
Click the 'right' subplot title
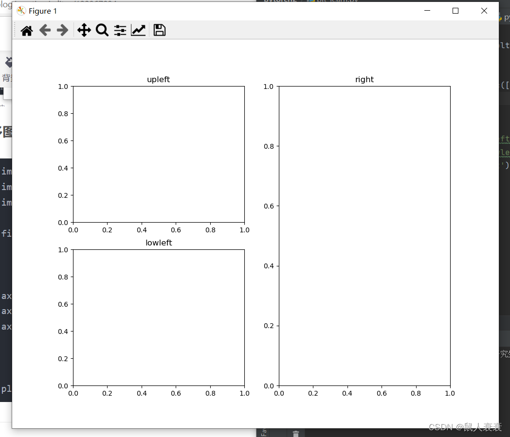[x=364, y=79]
